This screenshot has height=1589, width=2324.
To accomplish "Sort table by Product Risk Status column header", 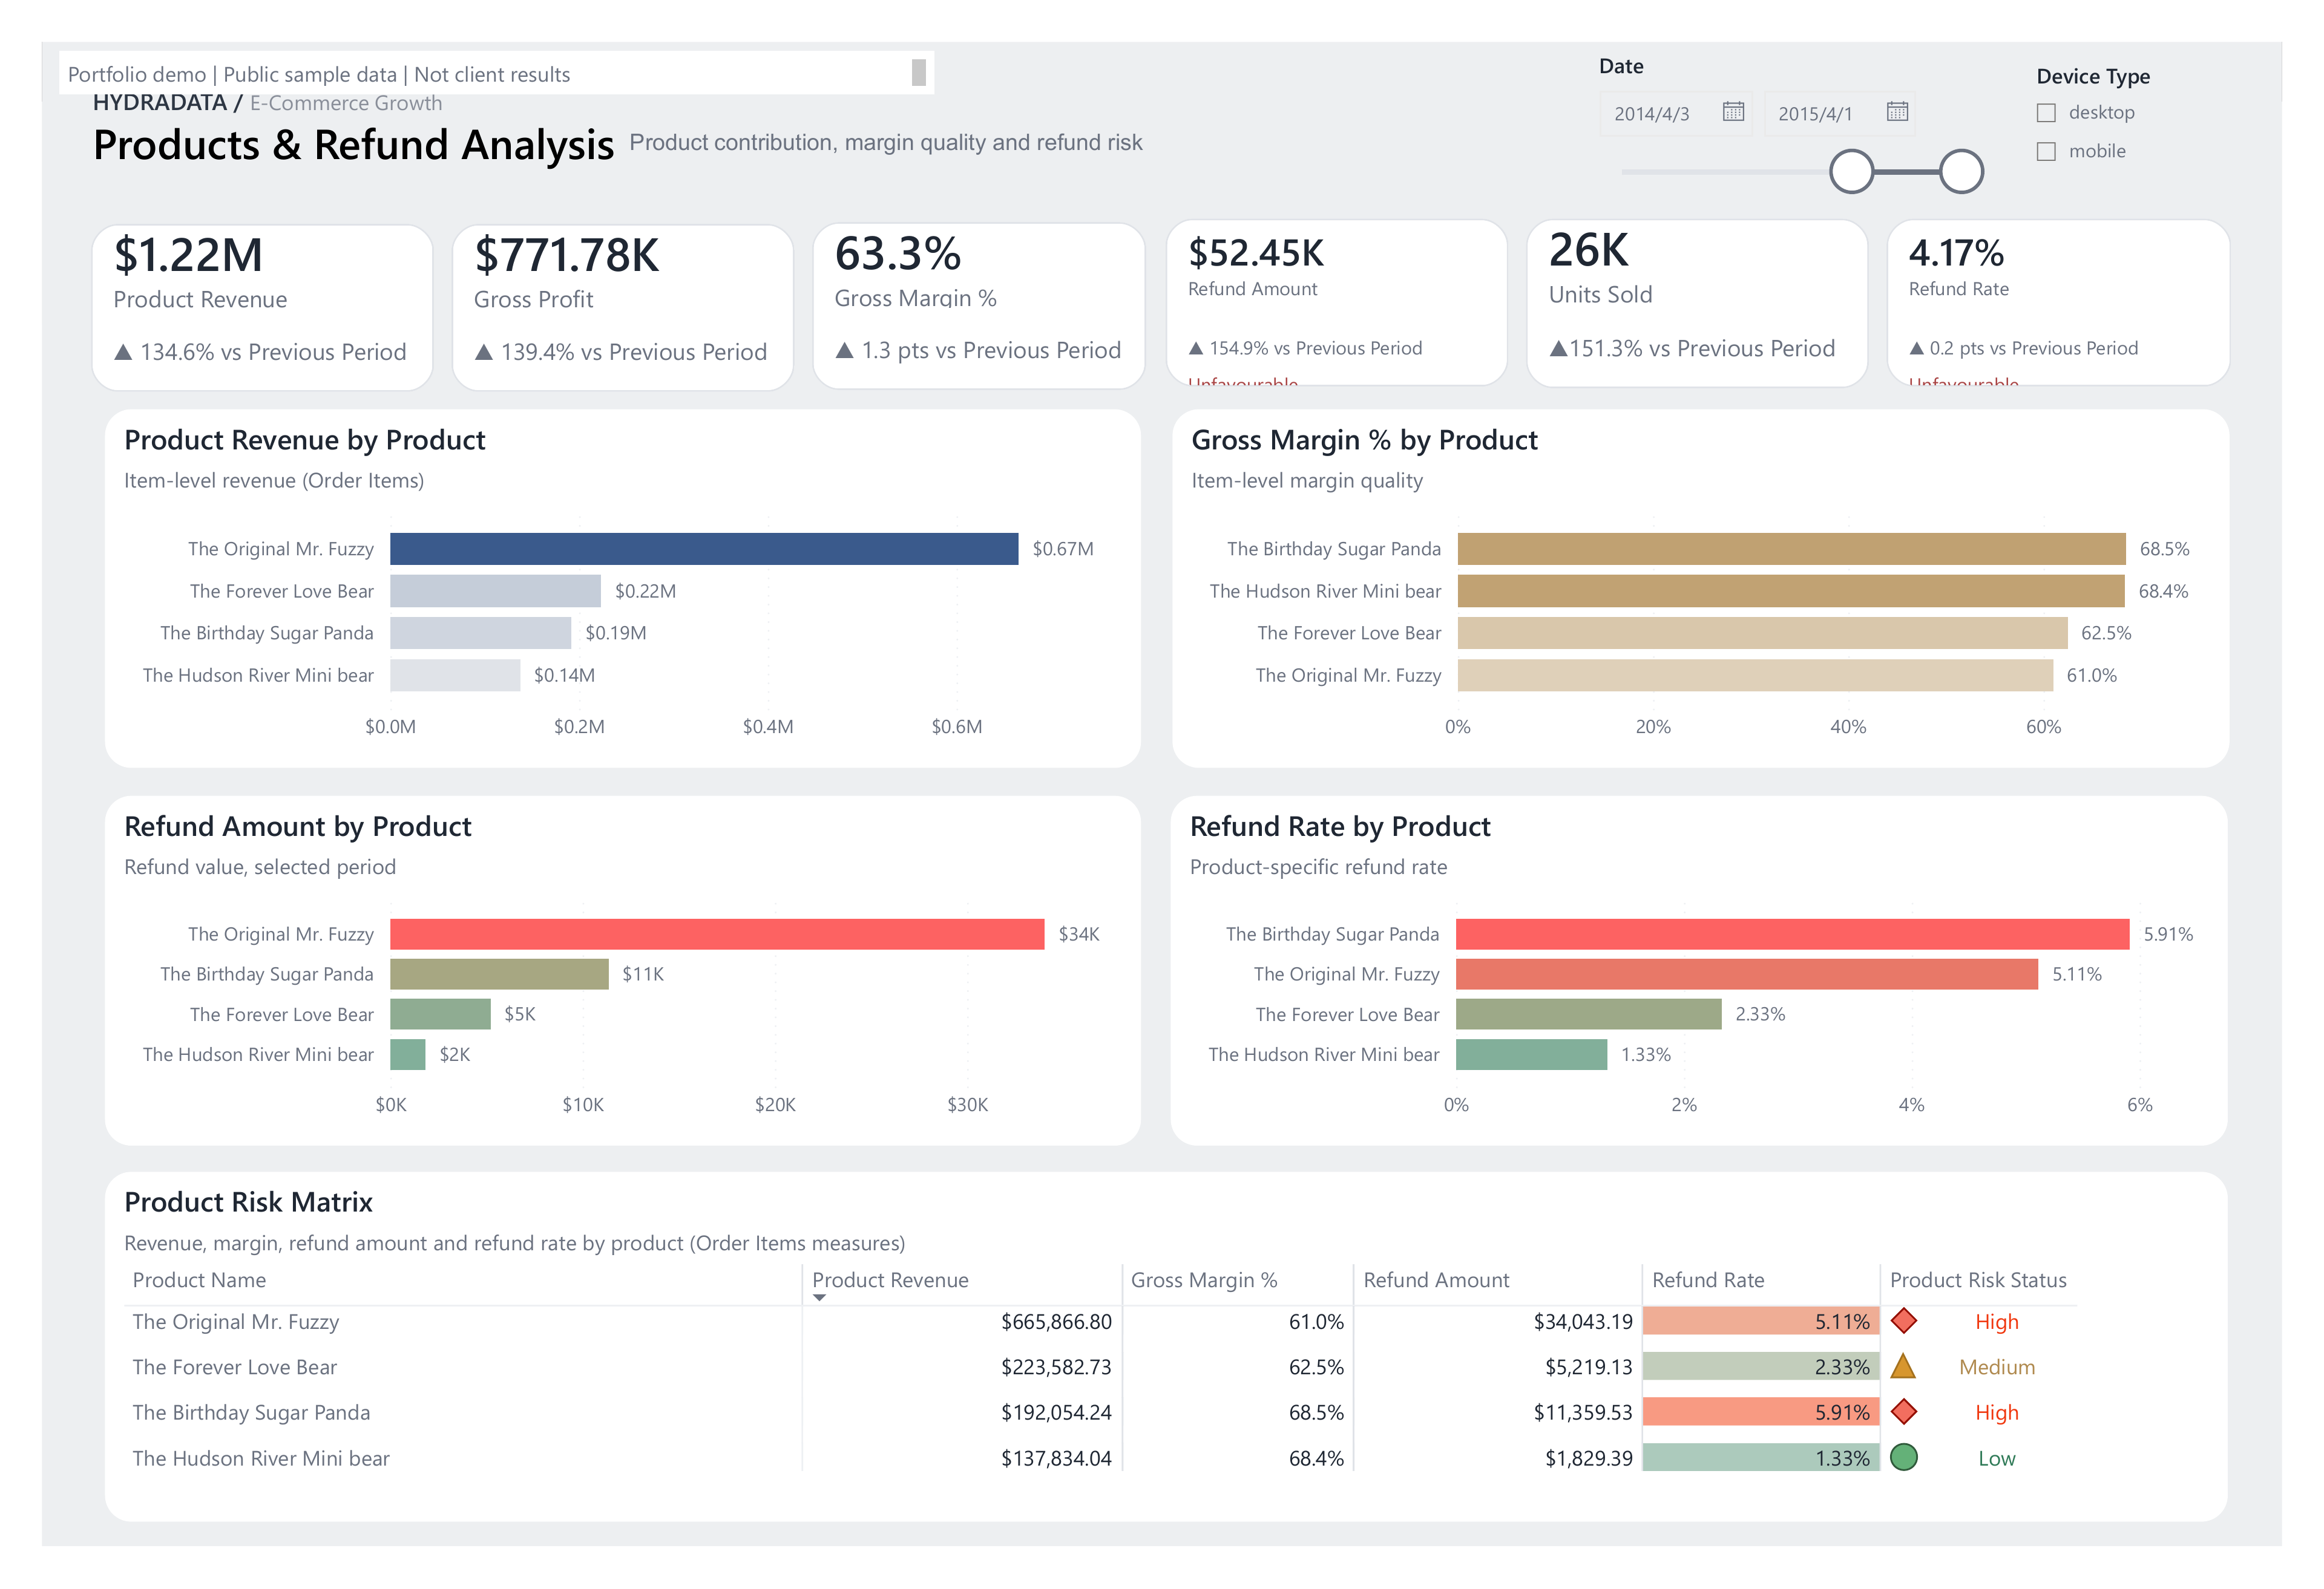I will [x=1978, y=1280].
